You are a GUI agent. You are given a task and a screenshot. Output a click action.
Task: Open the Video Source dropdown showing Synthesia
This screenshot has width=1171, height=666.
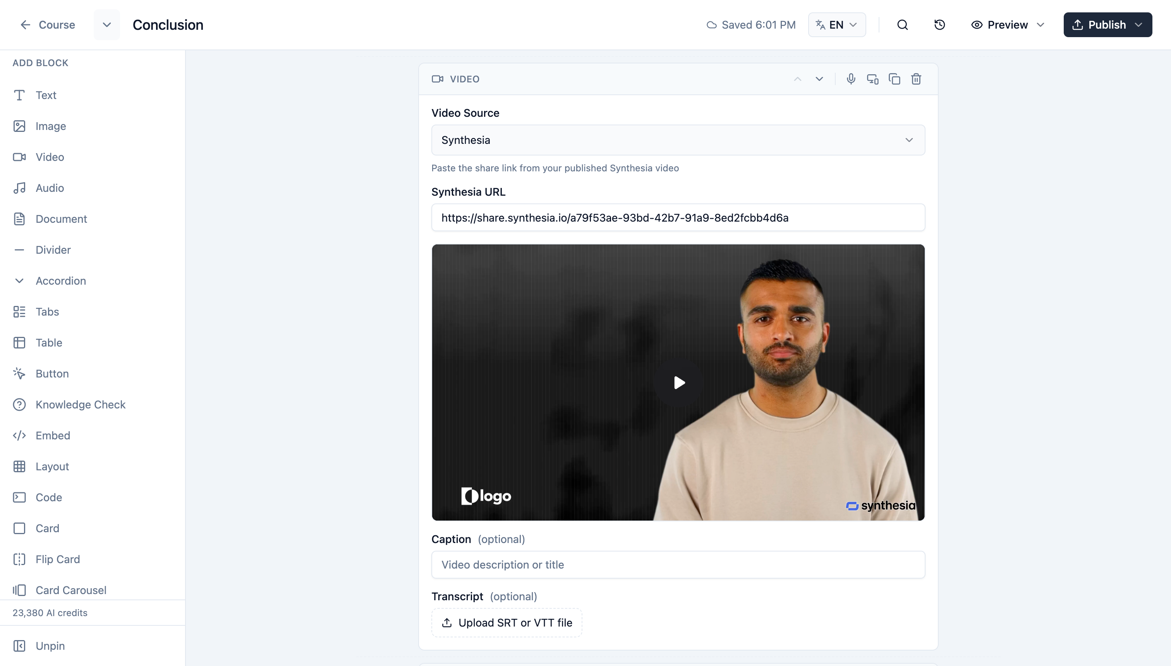678,140
